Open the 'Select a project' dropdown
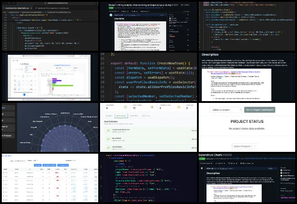297x204 pixels. tap(225, 110)
